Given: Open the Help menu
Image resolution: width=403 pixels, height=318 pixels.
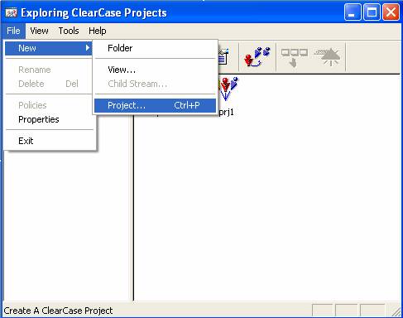Looking at the screenshot, I should click(98, 31).
